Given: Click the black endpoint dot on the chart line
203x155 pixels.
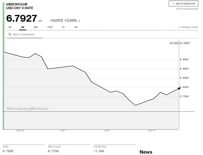Looking at the screenshot, I should tap(179, 88).
